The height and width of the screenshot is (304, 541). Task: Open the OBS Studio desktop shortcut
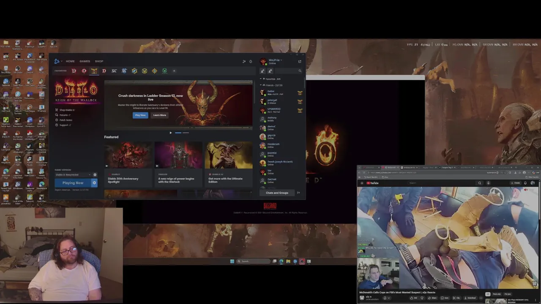pos(18,69)
